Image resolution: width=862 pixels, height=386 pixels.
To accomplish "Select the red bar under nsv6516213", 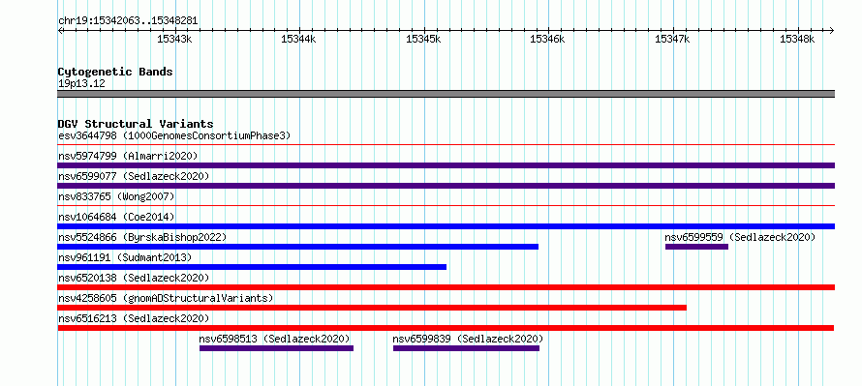I will point(446,328).
